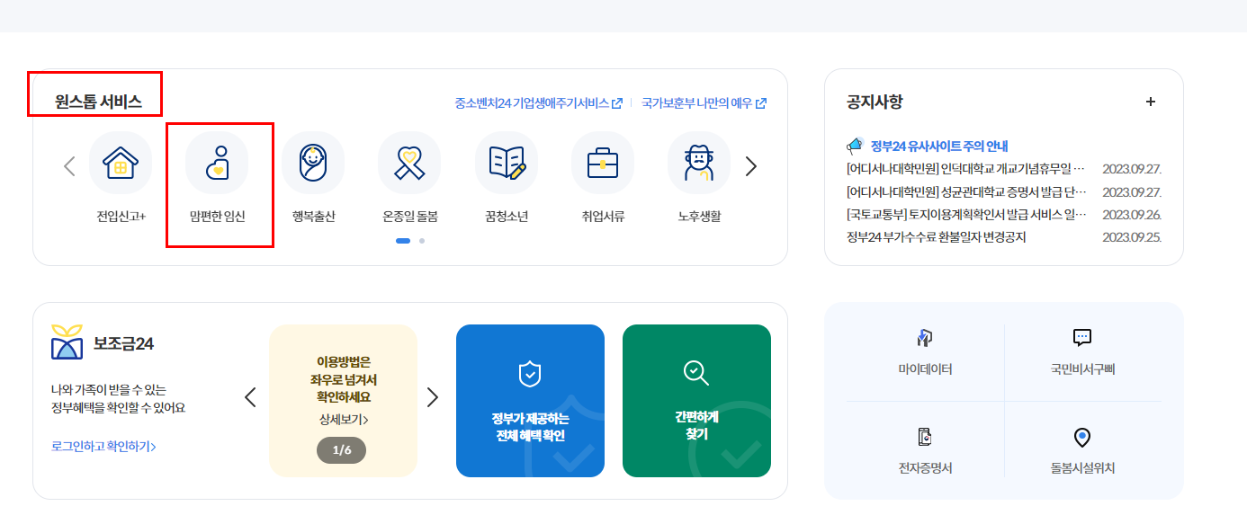Click 정부가 제공하는 전체 혜택 확인 card

coord(530,401)
